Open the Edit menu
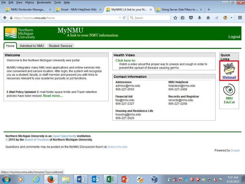 (x=11, y=2)
